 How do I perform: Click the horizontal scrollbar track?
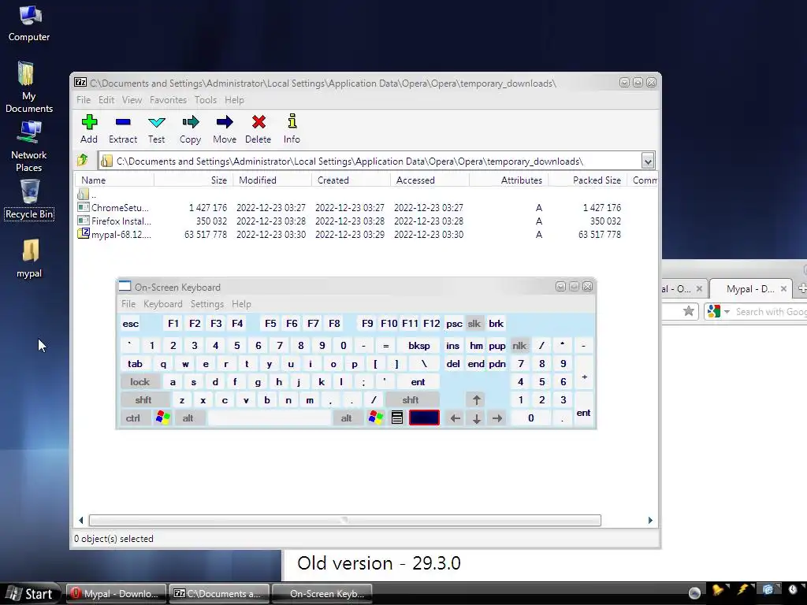pos(345,521)
